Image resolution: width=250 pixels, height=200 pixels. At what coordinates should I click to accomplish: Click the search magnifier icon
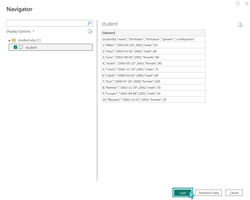(x=89, y=23)
